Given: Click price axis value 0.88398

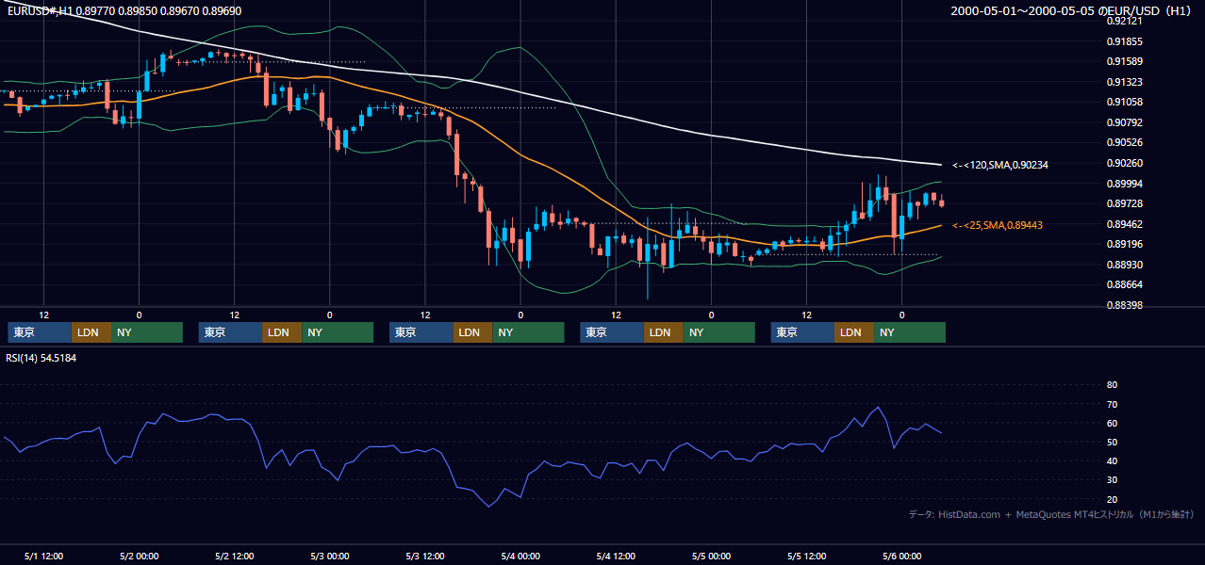Looking at the screenshot, I should (x=1124, y=305).
